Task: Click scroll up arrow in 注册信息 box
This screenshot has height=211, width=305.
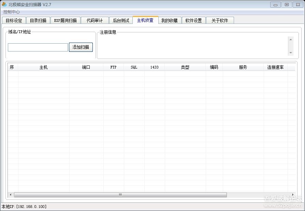Action: (291, 39)
